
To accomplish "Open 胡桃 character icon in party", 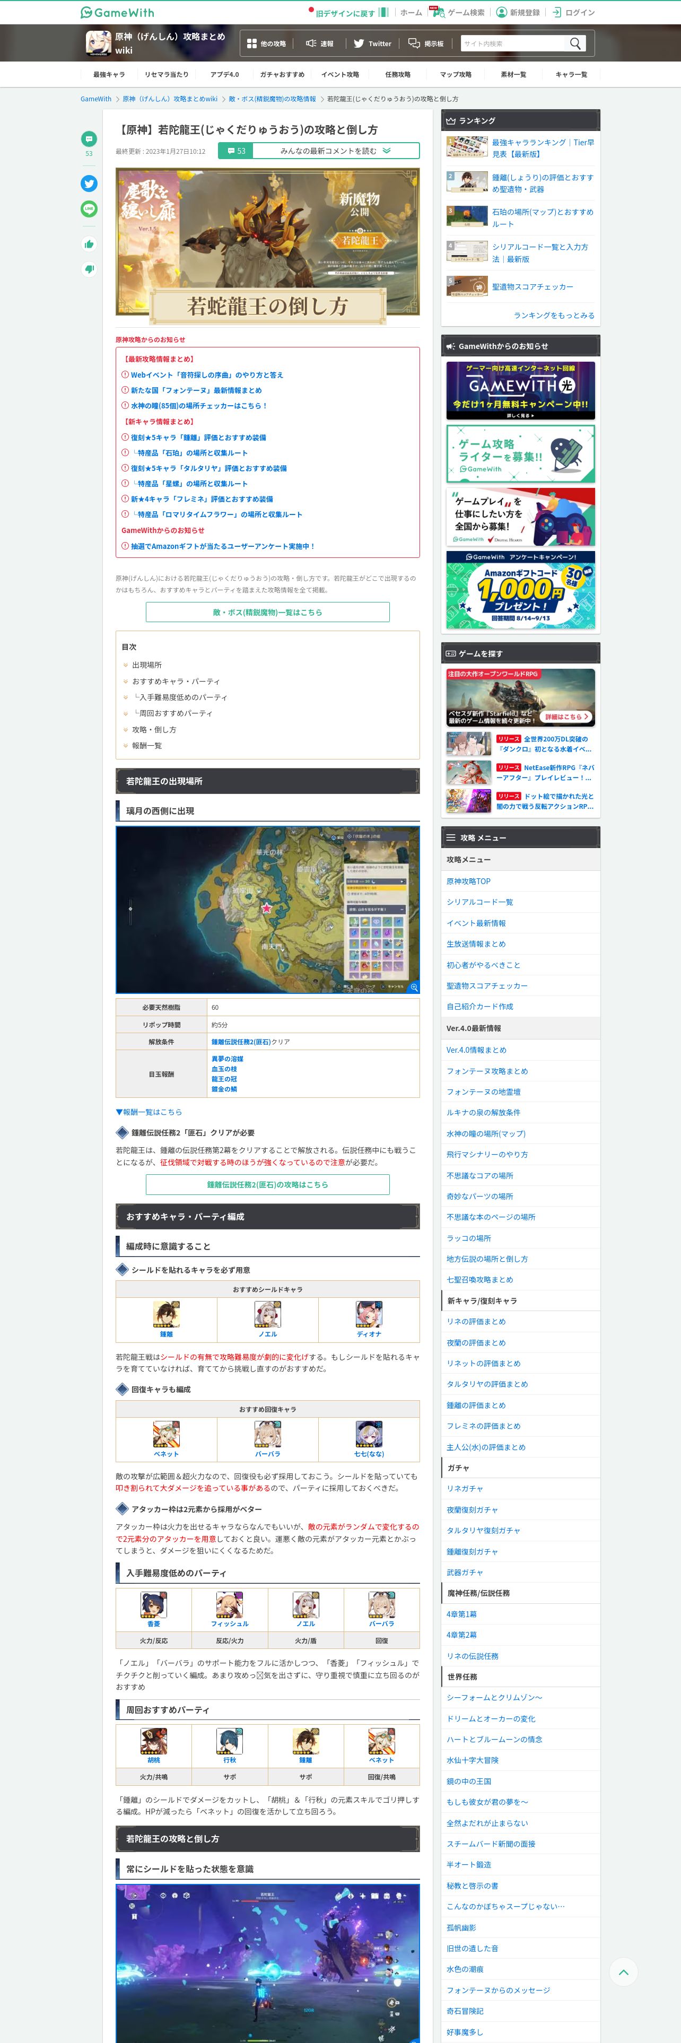I will point(154,1740).
